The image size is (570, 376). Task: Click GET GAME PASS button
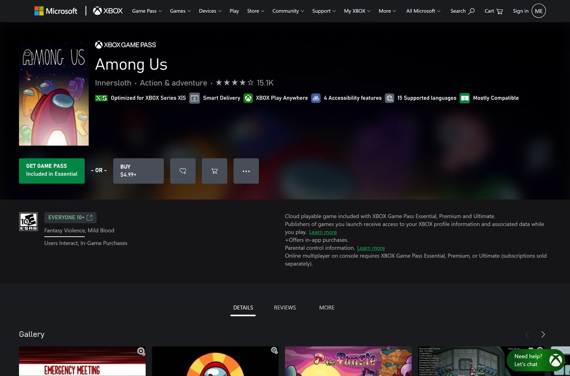point(52,171)
